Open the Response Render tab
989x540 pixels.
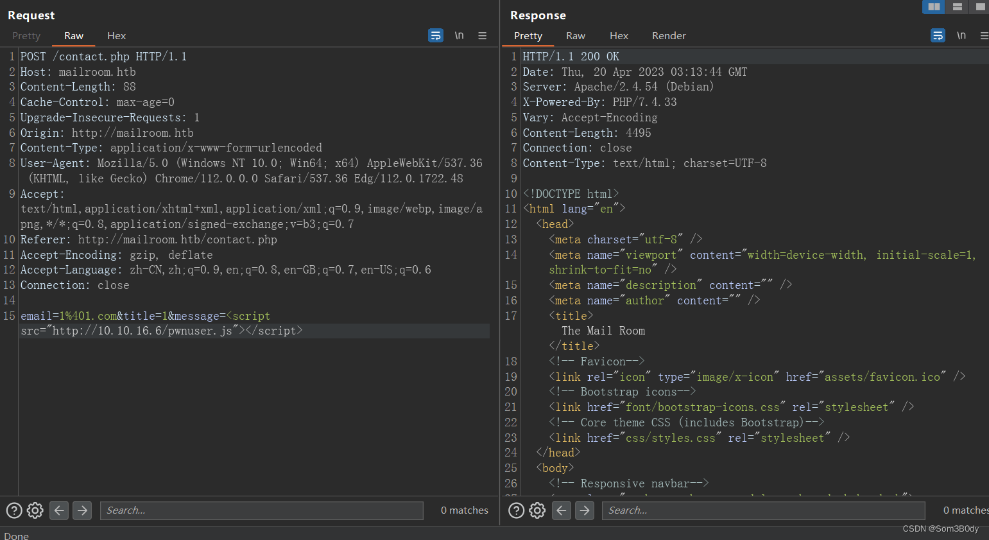tap(669, 36)
